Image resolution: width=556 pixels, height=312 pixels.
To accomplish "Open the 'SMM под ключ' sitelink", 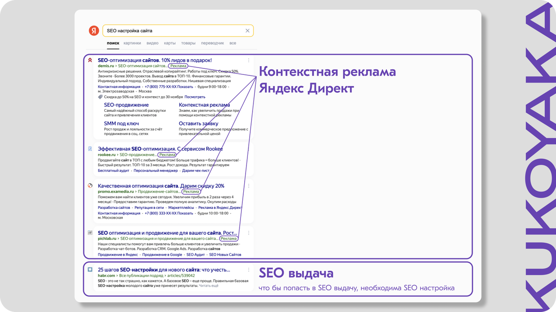I will pos(121,123).
